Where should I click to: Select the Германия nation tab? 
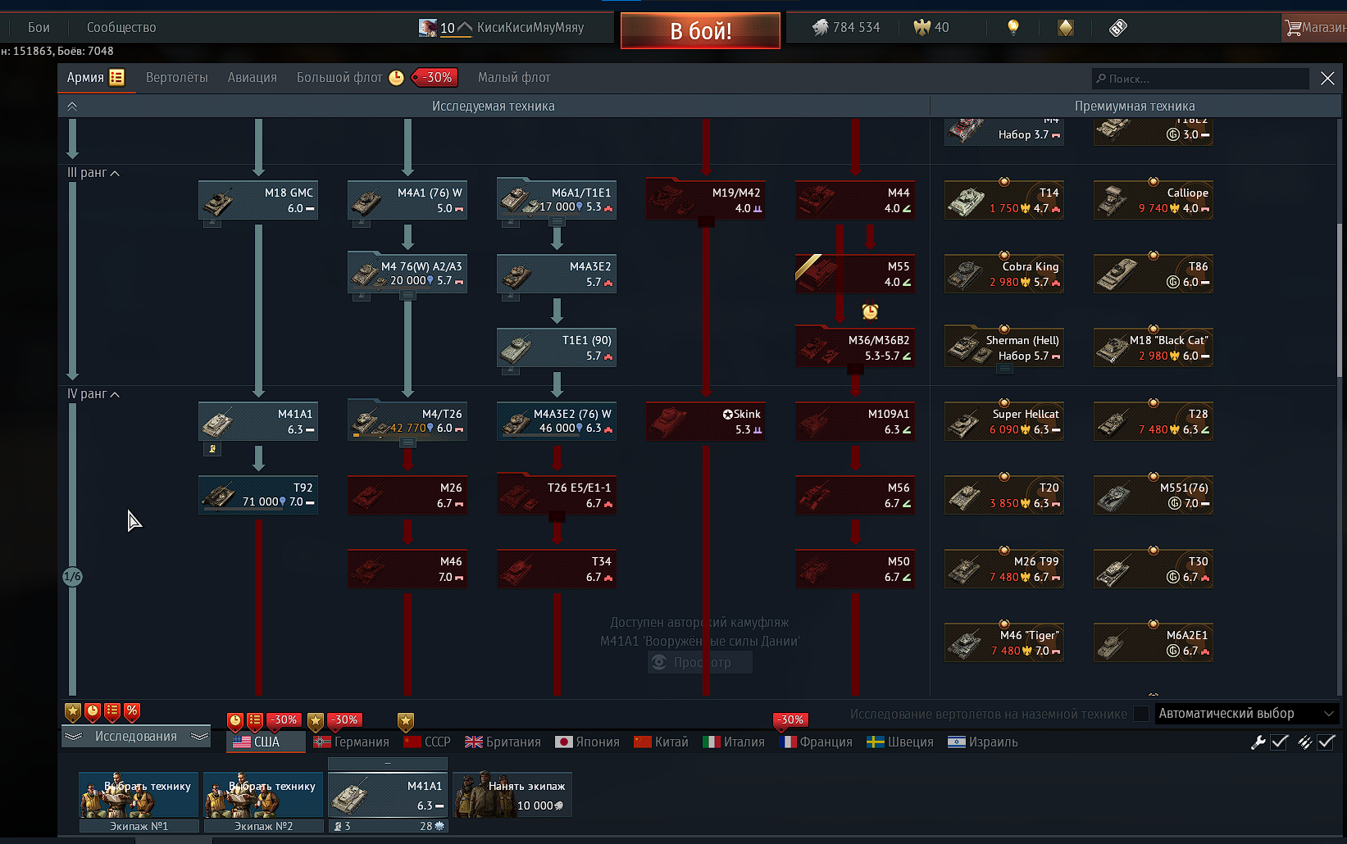pyautogui.click(x=352, y=742)
